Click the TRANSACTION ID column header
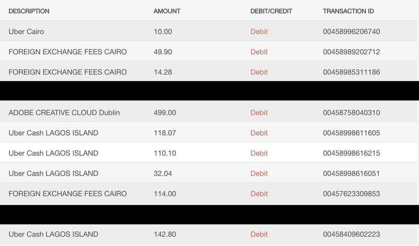Viewport: 419px width, 246px height. [348, 11]
